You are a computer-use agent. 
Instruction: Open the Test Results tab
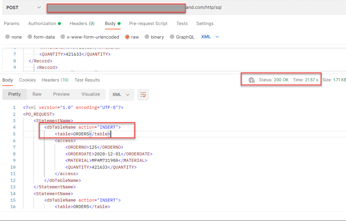click(x=87, y=80)
